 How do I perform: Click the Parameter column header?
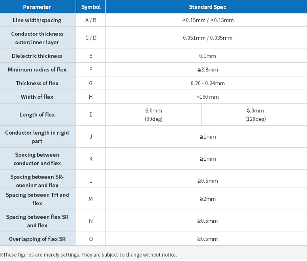[x=38, y=7]
